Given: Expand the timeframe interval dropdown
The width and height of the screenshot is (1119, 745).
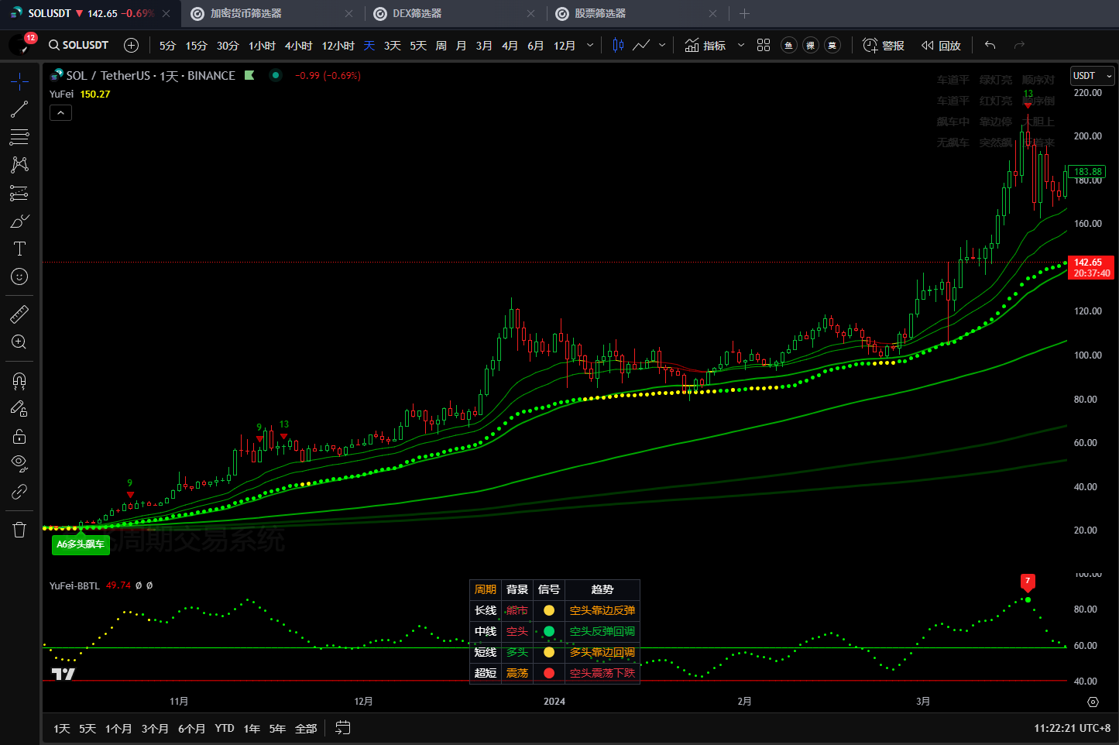Looking at the screenshot, I should point(590,46).
